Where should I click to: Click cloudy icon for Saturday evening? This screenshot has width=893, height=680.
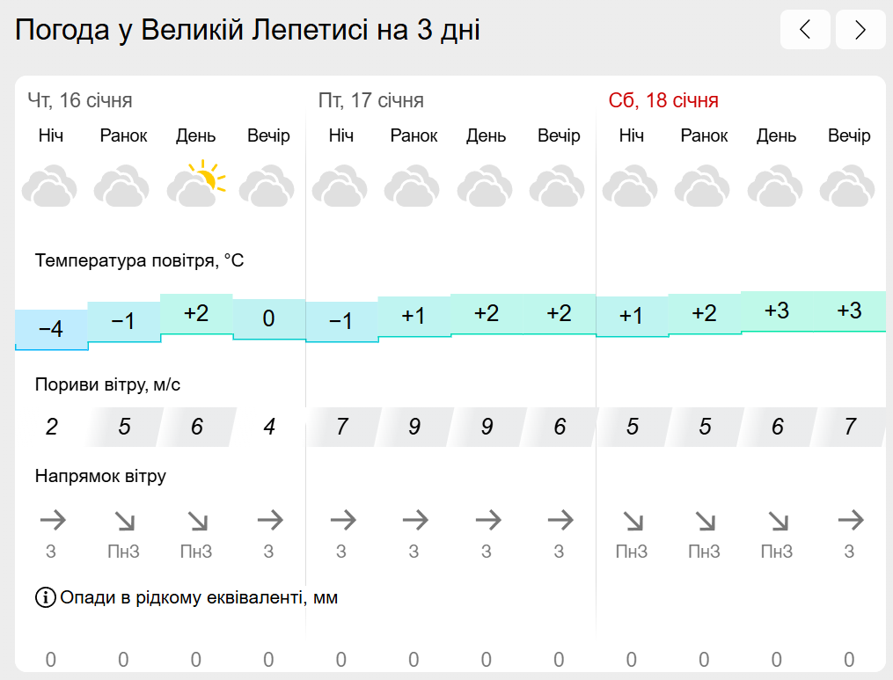coord(847,186)
